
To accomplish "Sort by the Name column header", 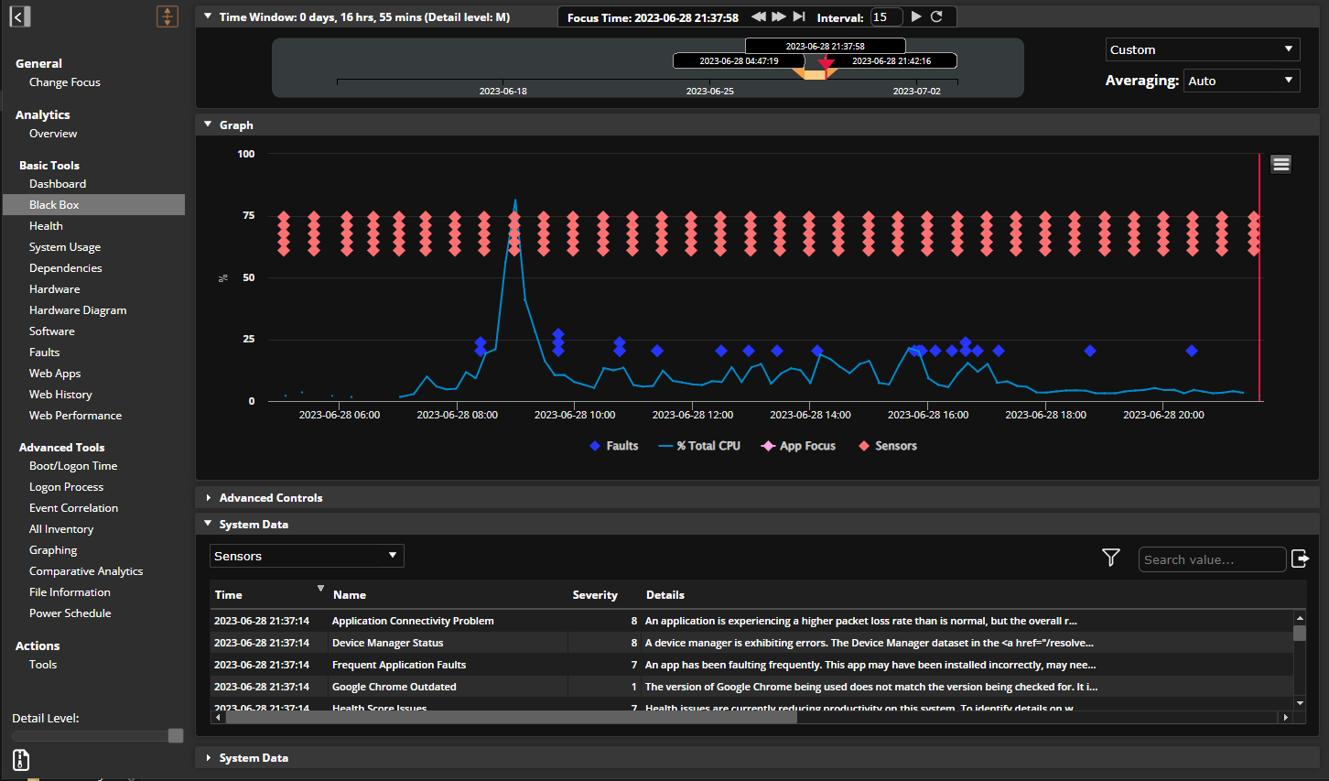I will [x=350, y=595].
